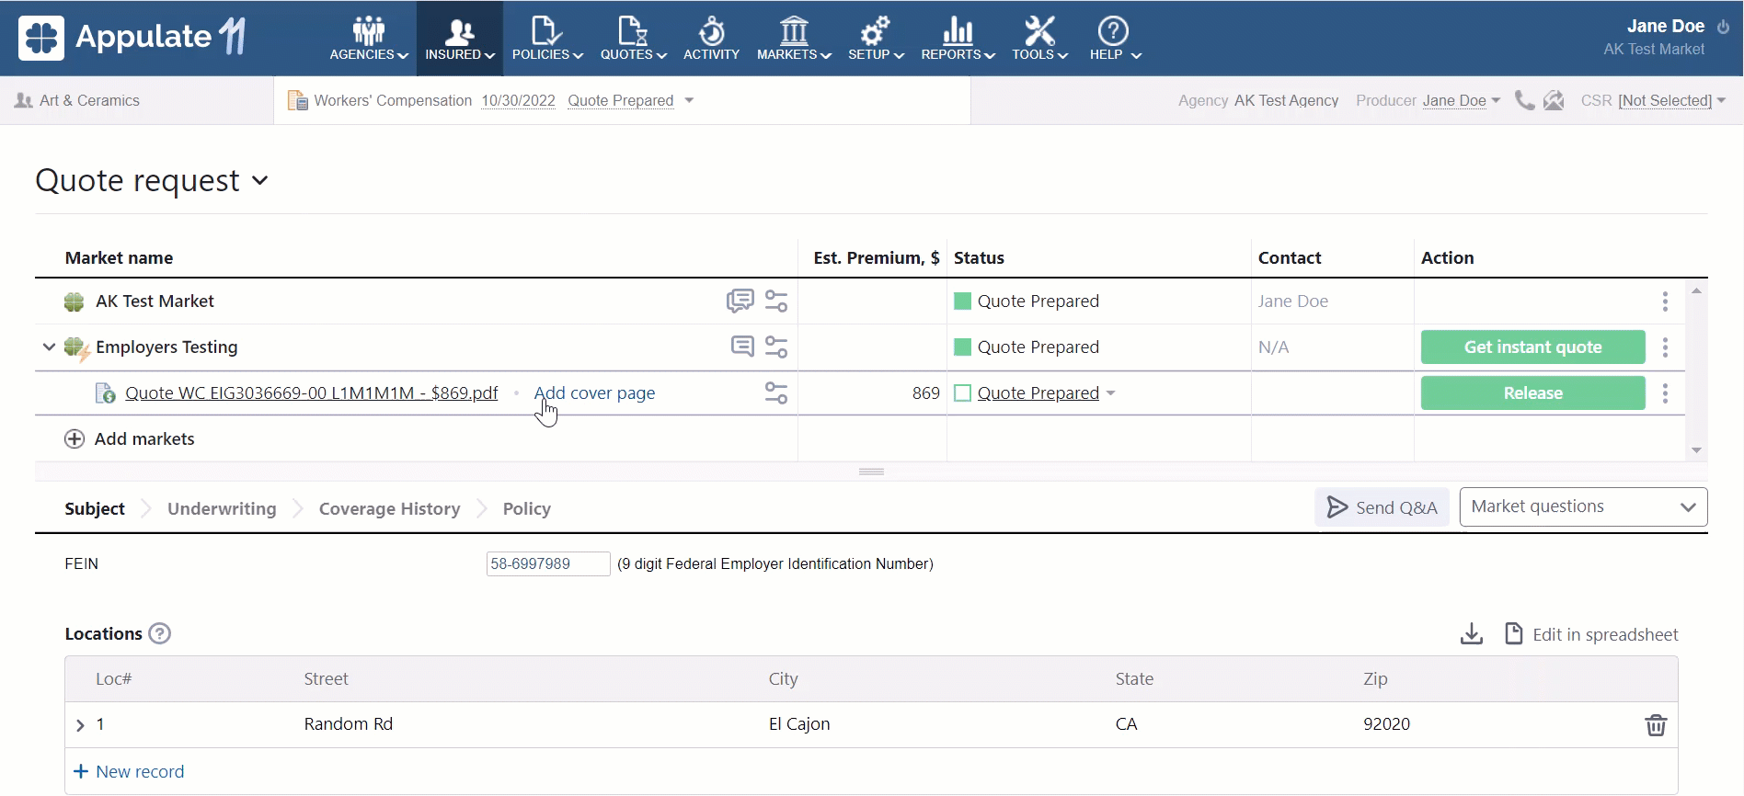Viewport: 1744px width, 796px height.
Task: Open the Setup menu
Action: [876, 39]
